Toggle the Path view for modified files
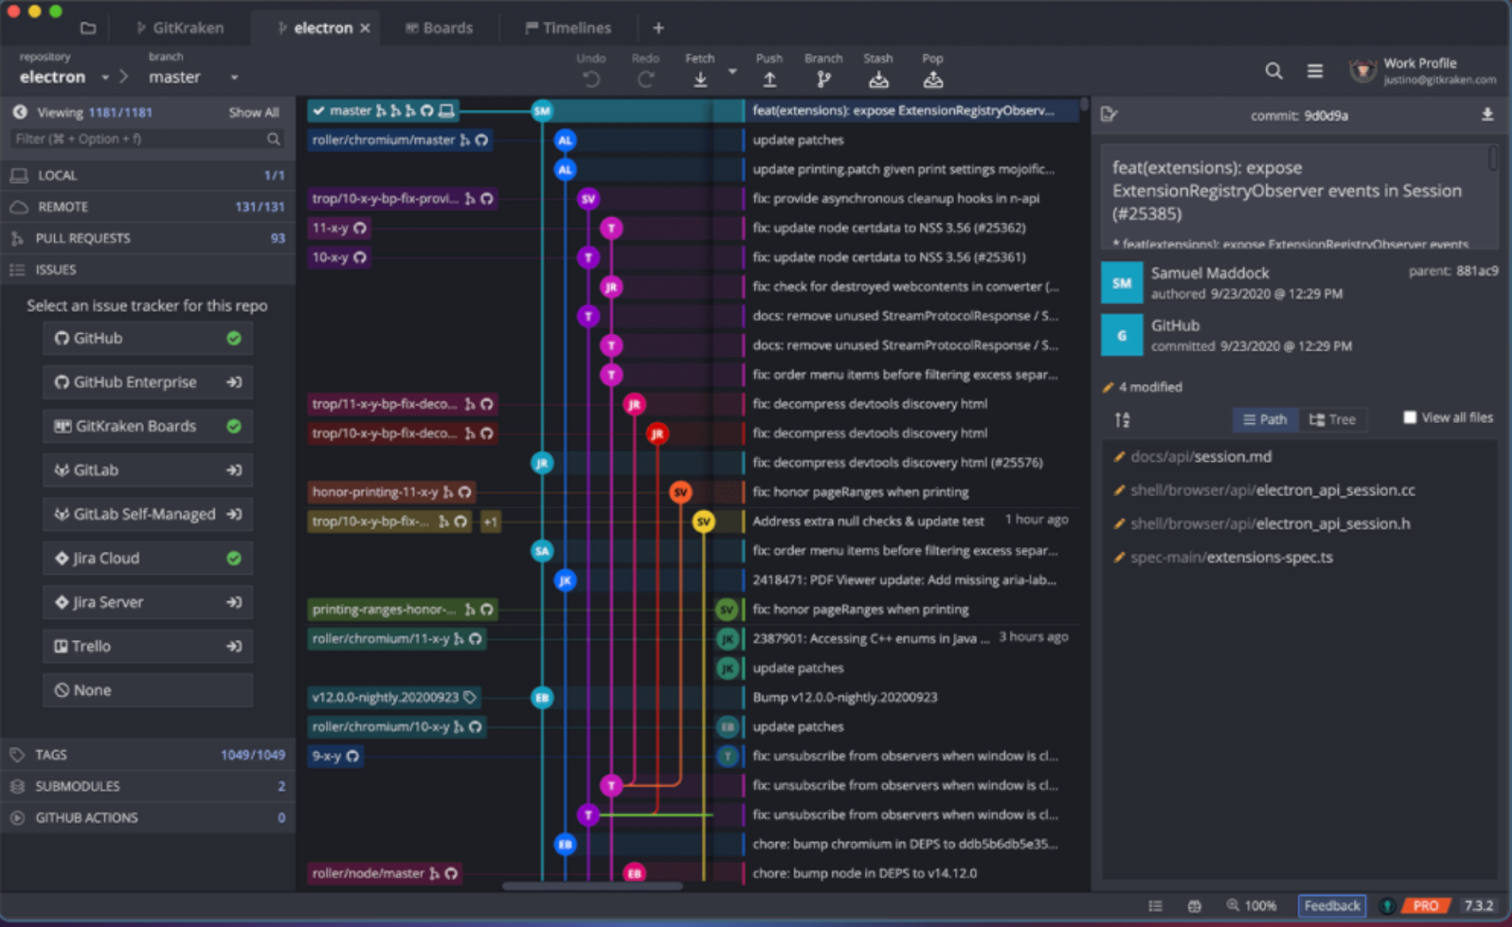 pyautogui.click(x=1265, y=420)
